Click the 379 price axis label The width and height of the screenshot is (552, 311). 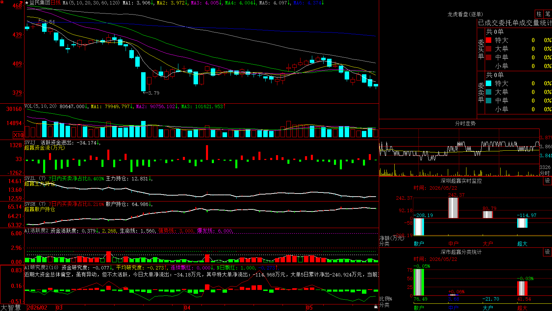[x=17, y=93]
